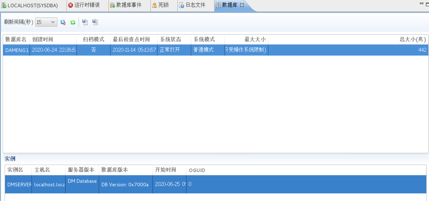Click the red error icon on 运行时错误 tab

coord(70,5)
